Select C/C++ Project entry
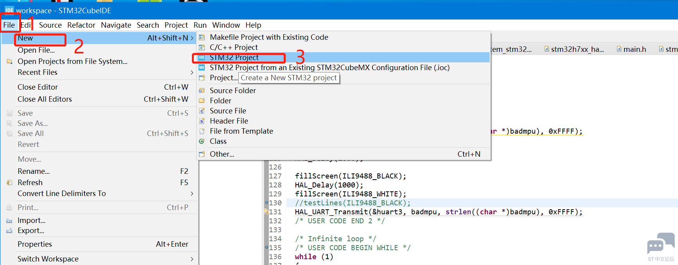678x265 pixels. coord(343,48)
